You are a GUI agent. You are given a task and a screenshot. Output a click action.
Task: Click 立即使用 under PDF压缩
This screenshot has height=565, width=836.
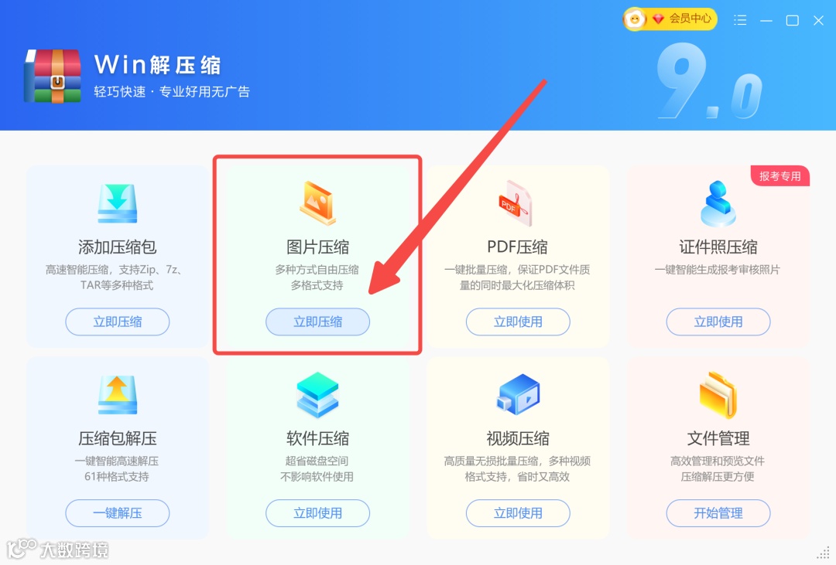point(518,322)
